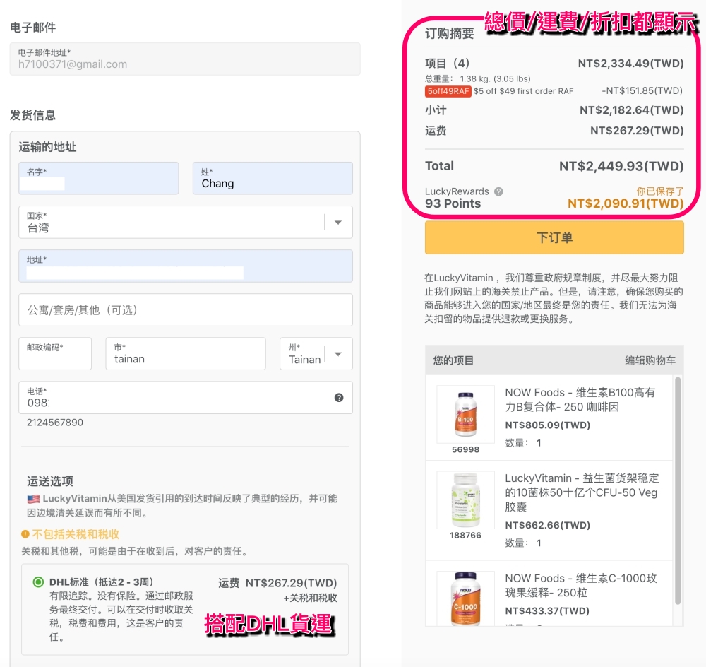The height and width of the screenshot is (667, 706).
Task: Click the DHL标准（抵达2 - 3周） option label
Action: [x=102, y=582]
